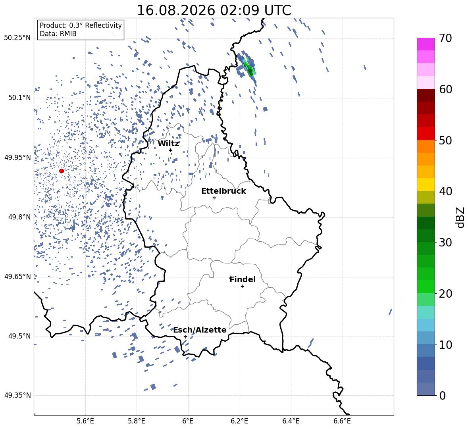Image resolution: width=470 pixels, height=429 pixels.
Task: Click the red radar location dot
Action: 62,171
